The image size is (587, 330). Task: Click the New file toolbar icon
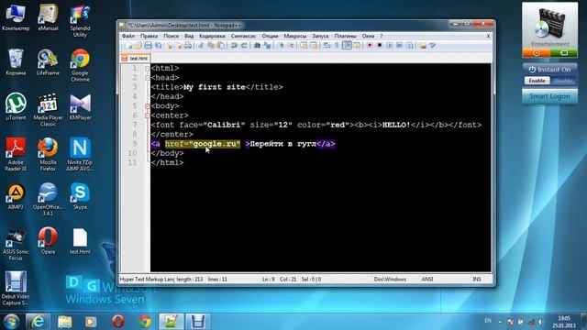point(129,46)
